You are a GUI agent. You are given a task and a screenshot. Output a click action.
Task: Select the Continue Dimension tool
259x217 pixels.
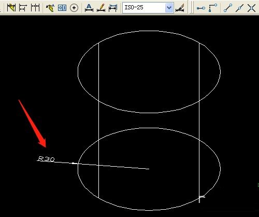(x=35, y=8)
